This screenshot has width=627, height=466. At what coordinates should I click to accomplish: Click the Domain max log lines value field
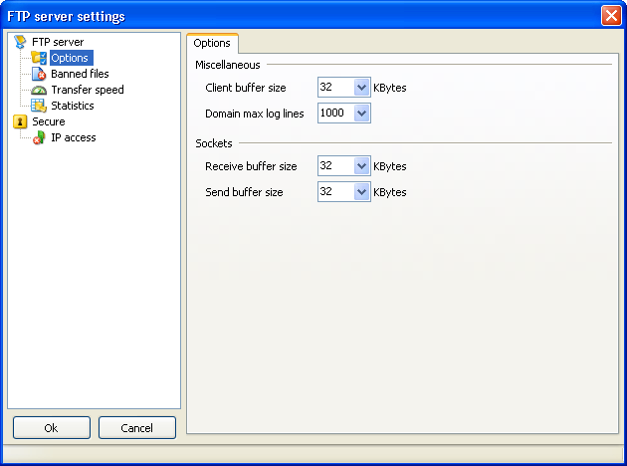pos(336,114)
